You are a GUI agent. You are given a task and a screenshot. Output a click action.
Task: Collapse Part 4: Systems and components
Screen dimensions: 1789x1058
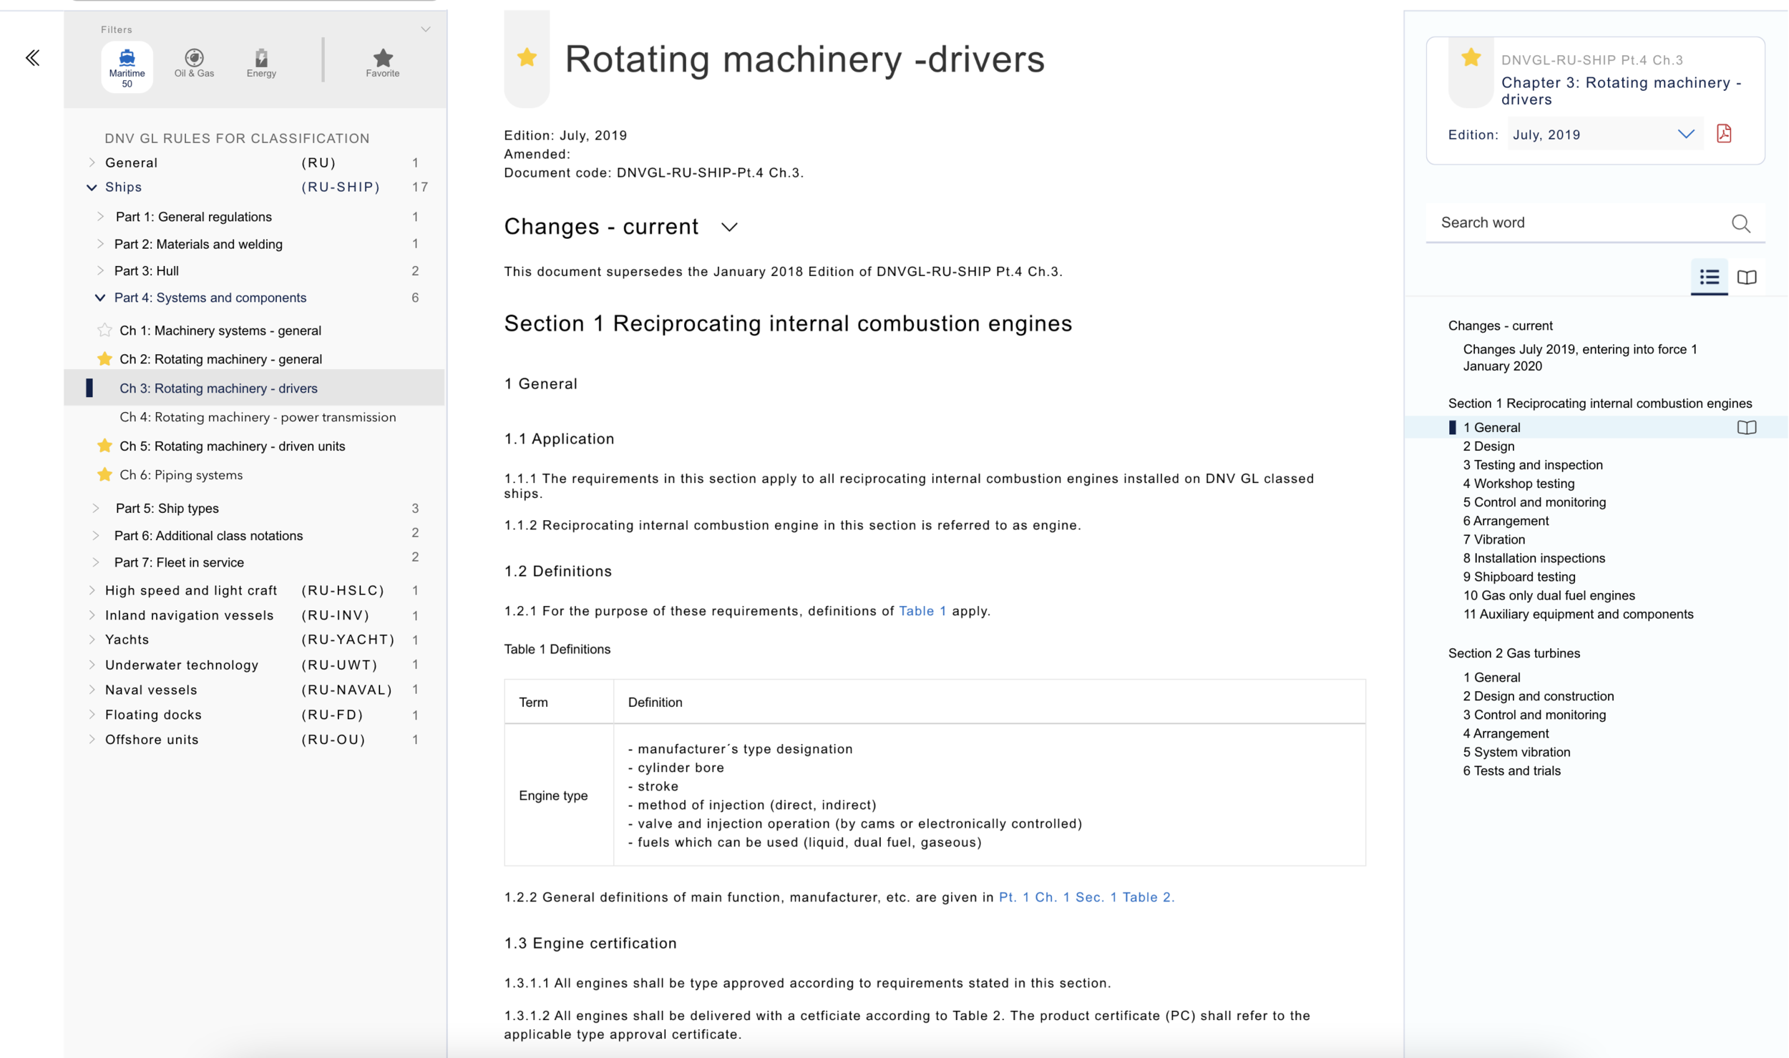[x=99, y=298]
